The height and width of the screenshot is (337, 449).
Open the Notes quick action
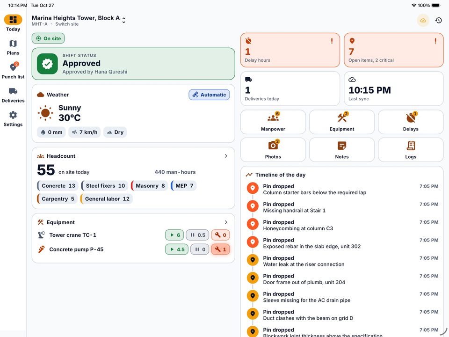coord(342,150)
